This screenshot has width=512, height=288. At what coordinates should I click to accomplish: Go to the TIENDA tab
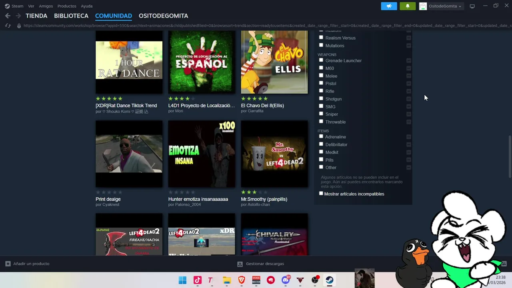click(36, 16)
